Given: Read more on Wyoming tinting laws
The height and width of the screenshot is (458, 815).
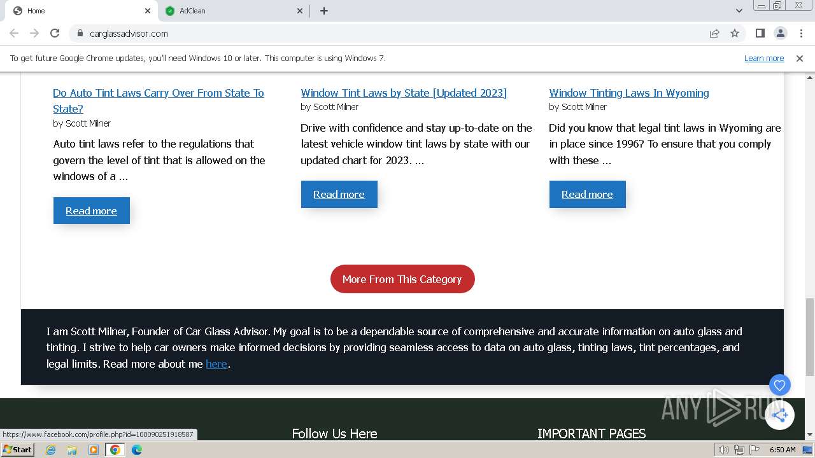Looking at the screenshot, I should tap(587, 195).
